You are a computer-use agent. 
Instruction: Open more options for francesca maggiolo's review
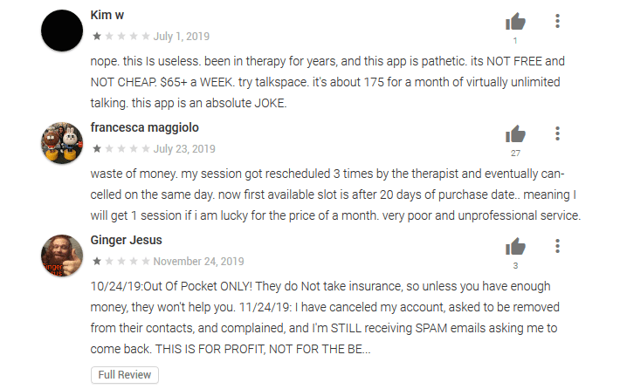(558, 134)
